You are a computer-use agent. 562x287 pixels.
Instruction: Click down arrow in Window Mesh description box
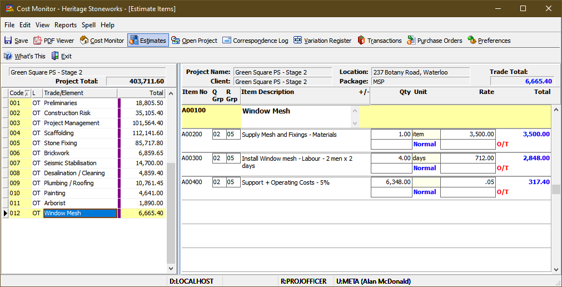pyautogui.click(x=355, y=123)
